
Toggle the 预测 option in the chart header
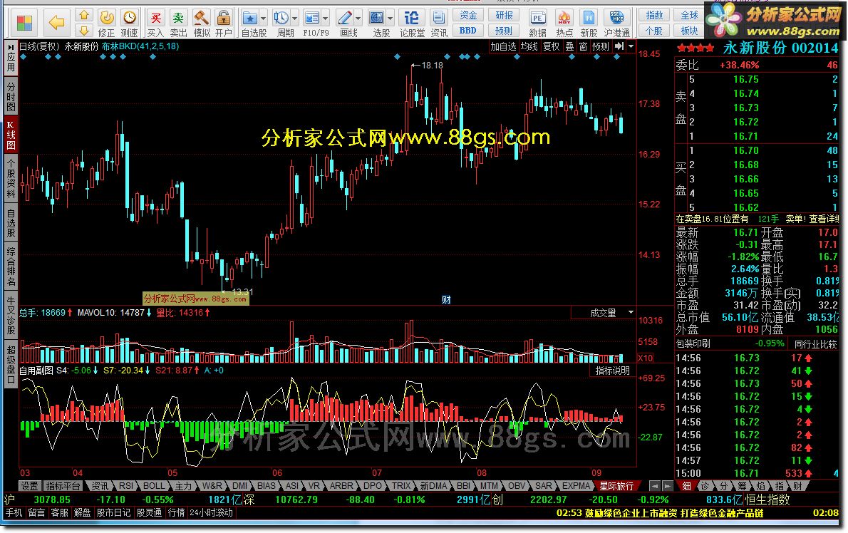point(600,46)
